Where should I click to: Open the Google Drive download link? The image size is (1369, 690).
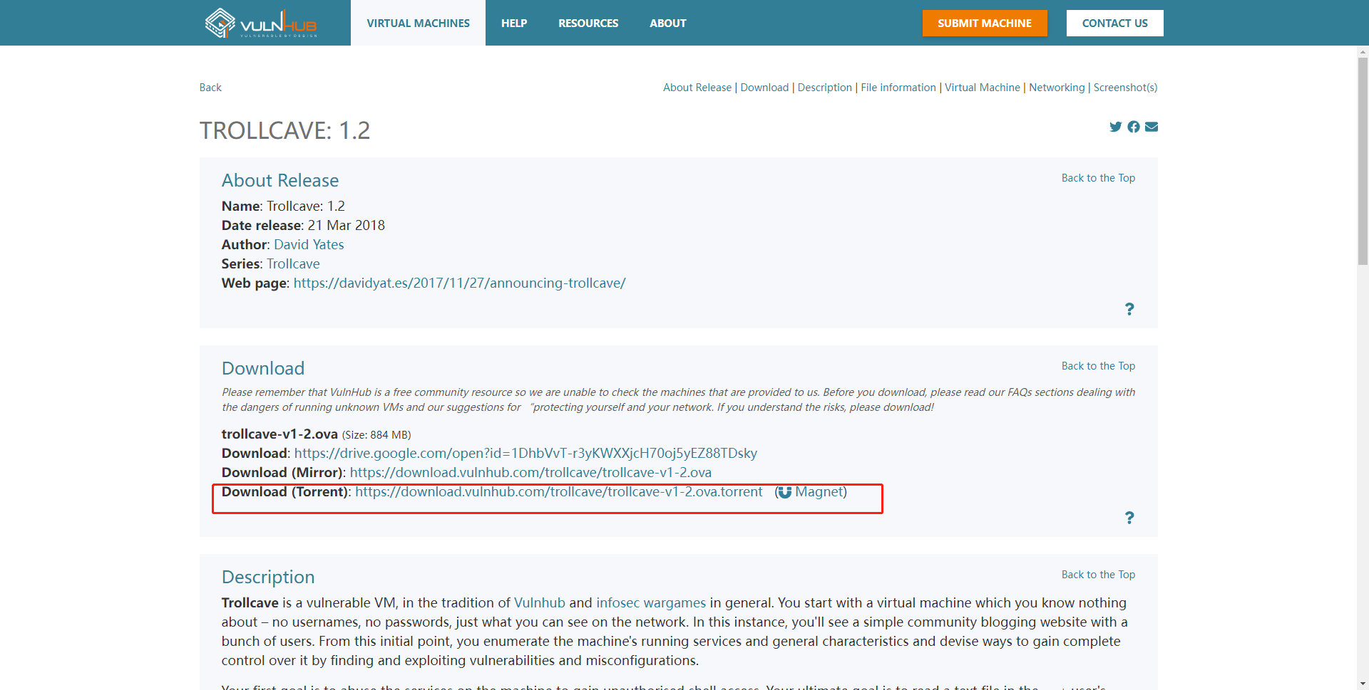525,454
